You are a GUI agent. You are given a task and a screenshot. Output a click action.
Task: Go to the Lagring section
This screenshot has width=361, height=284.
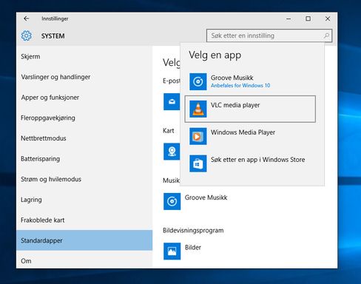(84, 200)
